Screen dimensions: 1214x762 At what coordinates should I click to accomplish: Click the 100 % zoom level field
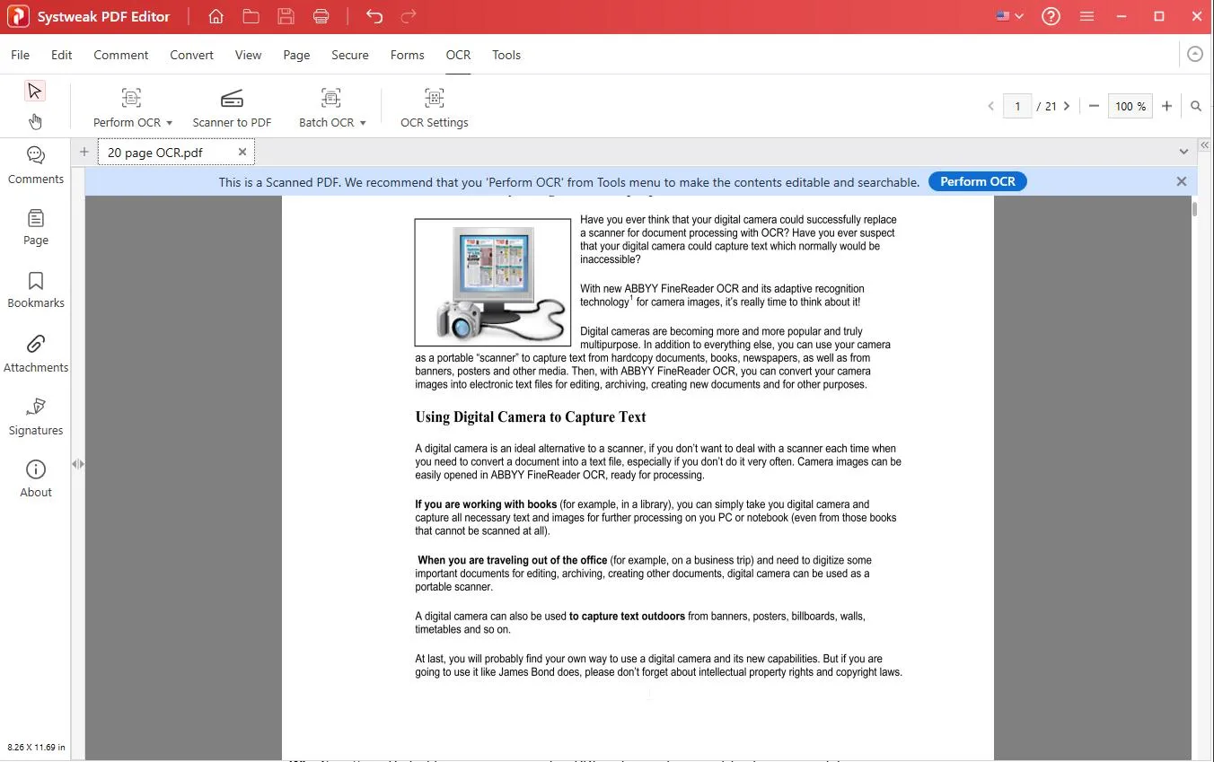(x=1130, y=106)
